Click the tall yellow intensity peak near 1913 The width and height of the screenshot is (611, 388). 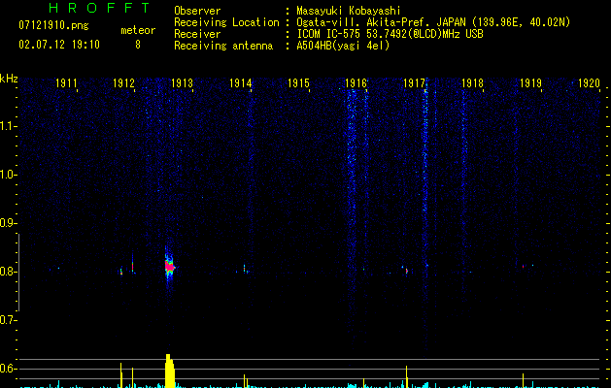coord(169,371)
